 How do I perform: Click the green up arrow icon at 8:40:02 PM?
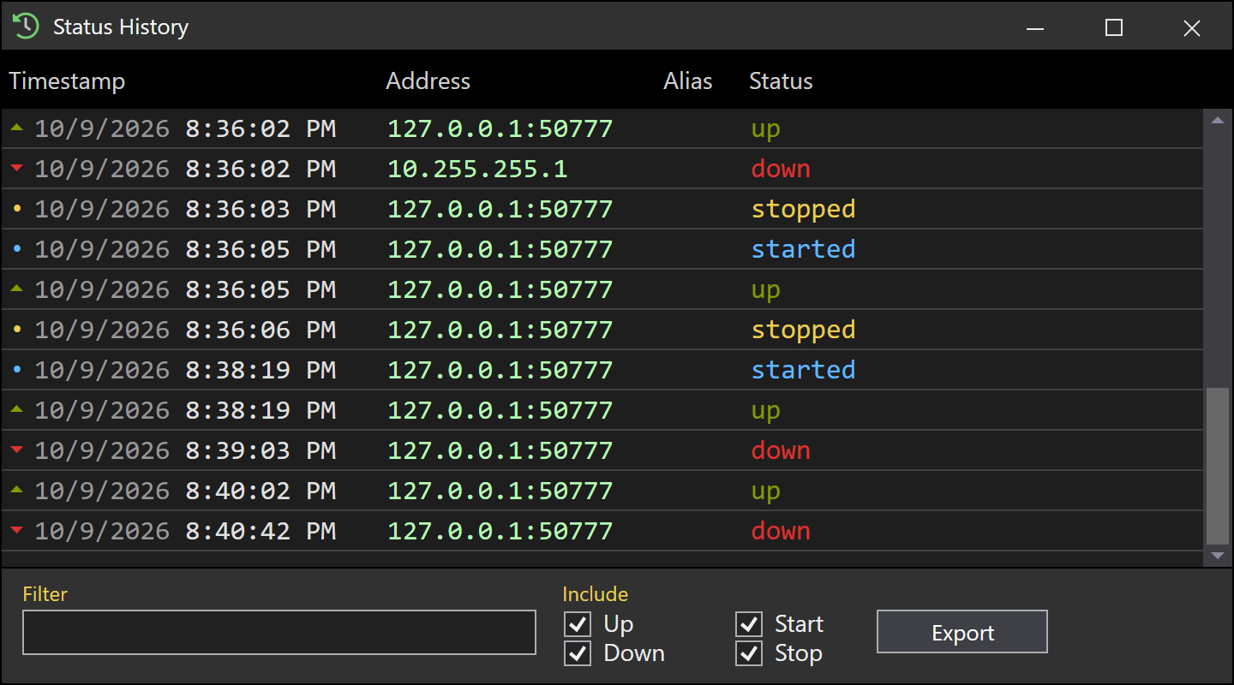click(16, 491)
